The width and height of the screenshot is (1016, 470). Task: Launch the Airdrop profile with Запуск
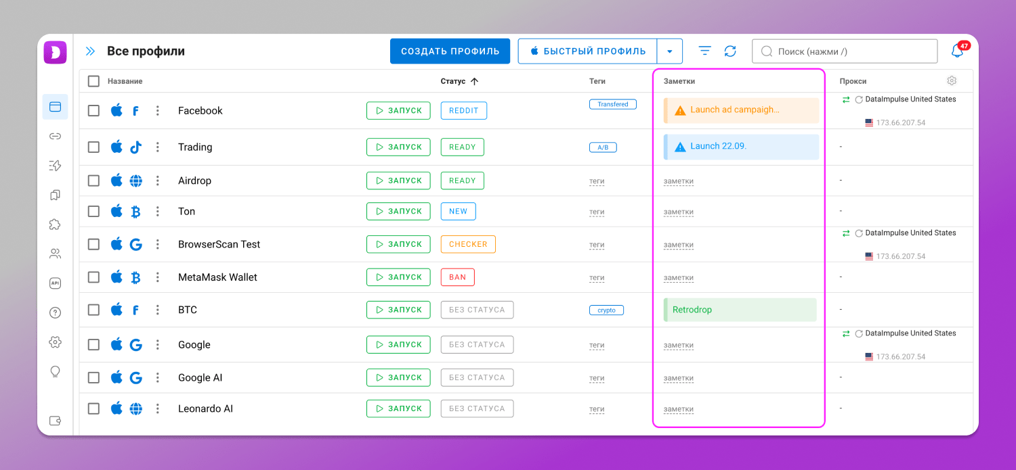click(x=398, y=181)
